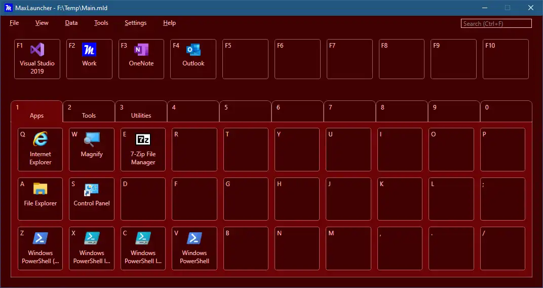This screenshot has width=543, height=288.
Task: Click the empty L key button
Action: click(451, 199)
